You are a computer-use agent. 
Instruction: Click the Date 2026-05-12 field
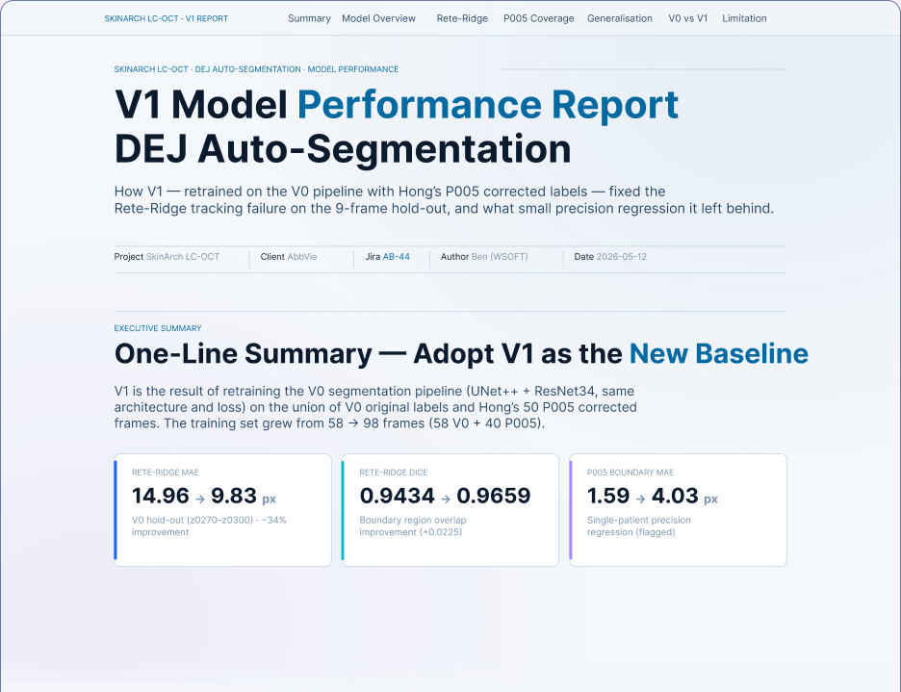coord(610,257)
